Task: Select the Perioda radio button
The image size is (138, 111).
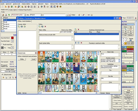Action: (x=128, y=39)
